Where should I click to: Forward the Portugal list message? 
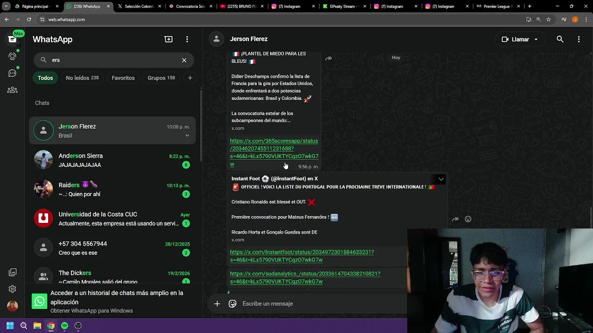click(455, 219)
